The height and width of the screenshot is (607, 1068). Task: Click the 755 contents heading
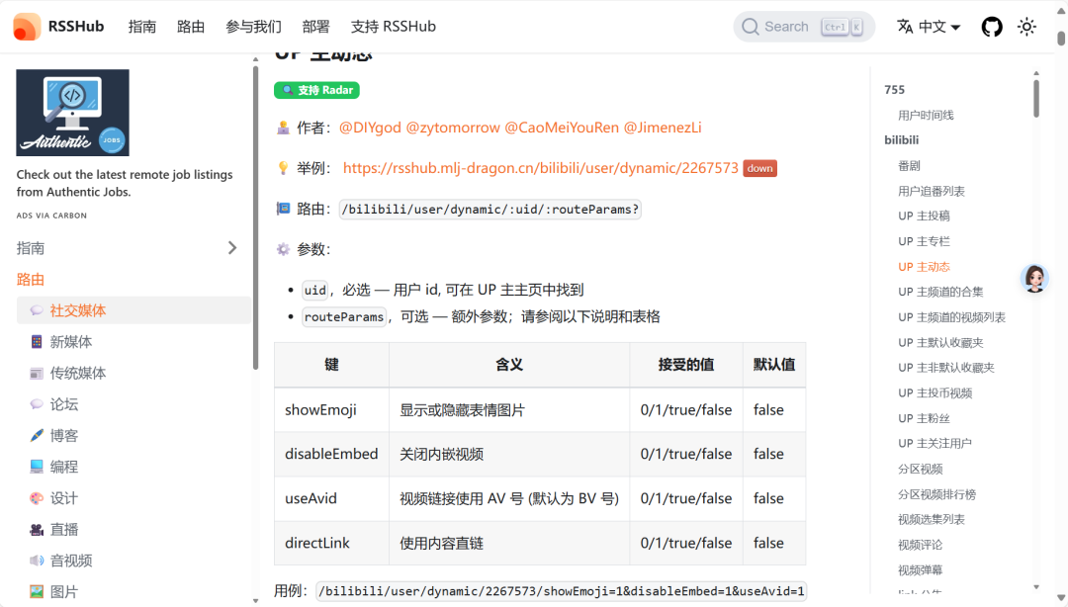pyautogui.click(x=894, y=90)
